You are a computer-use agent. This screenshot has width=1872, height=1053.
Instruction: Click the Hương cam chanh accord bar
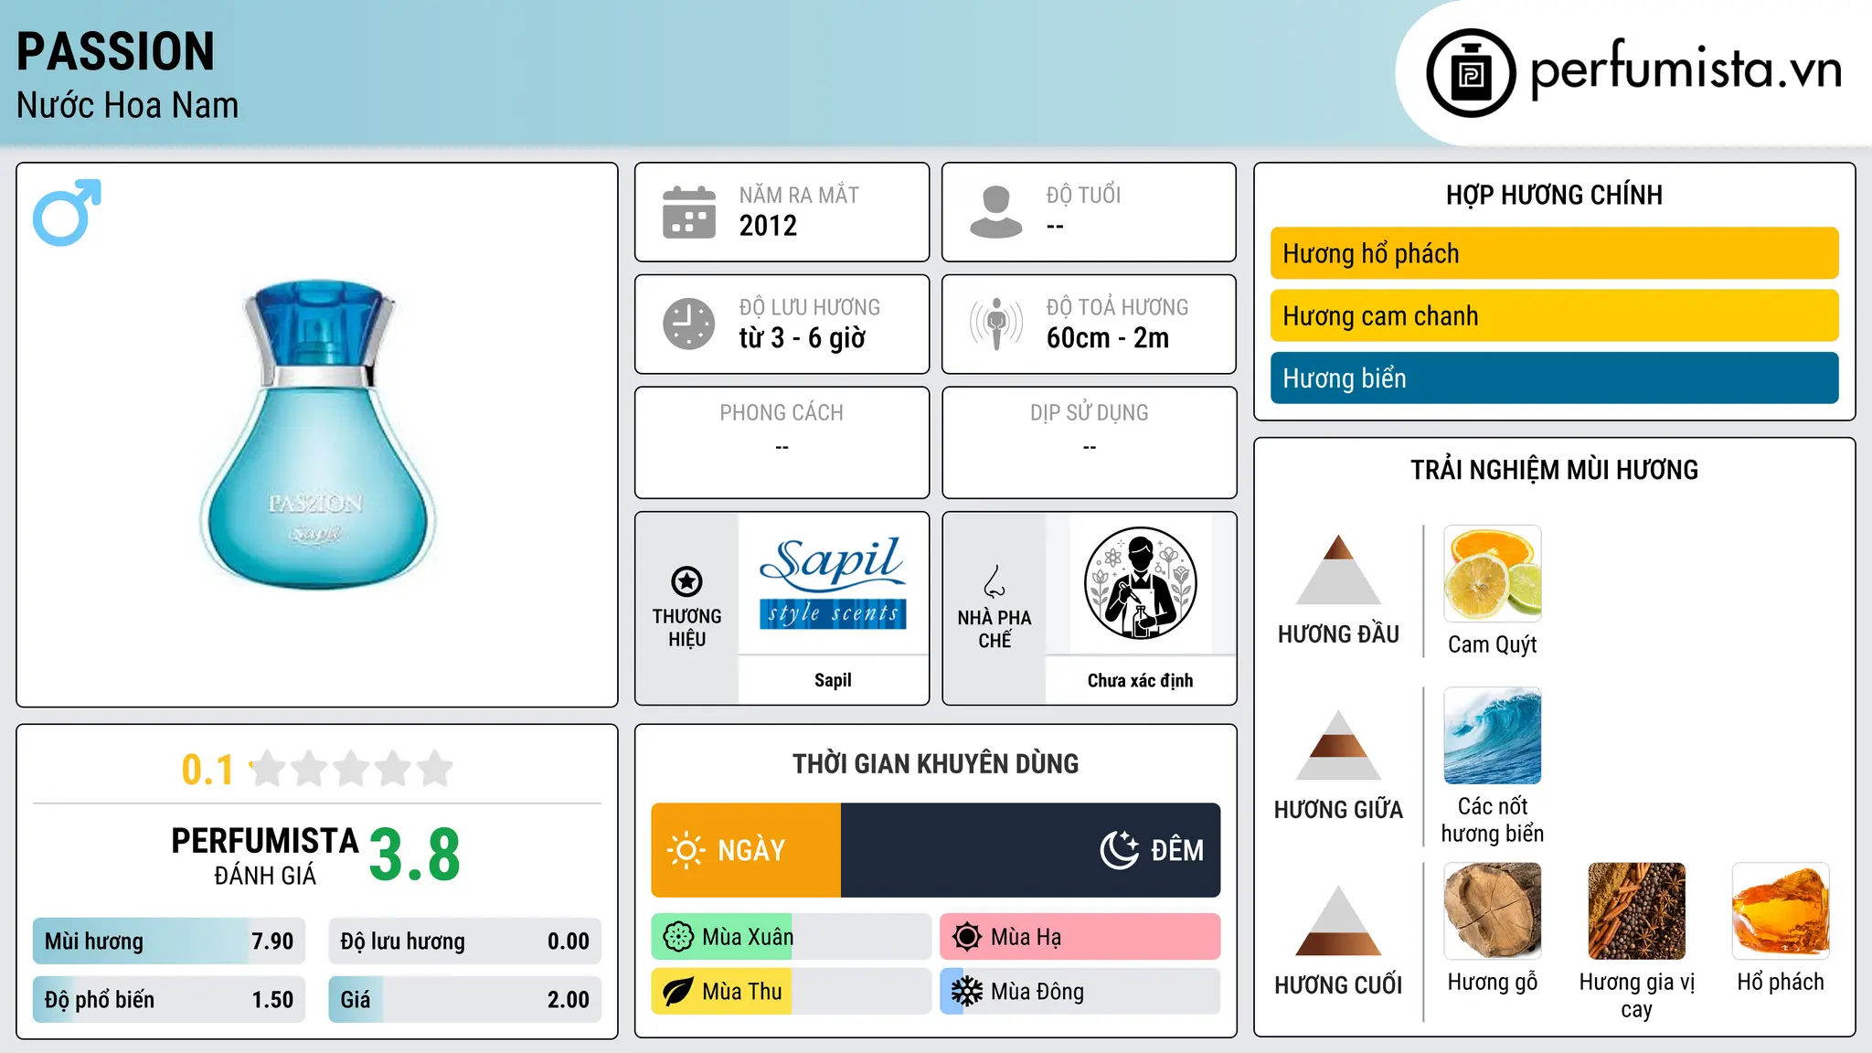click(1554, 315)
